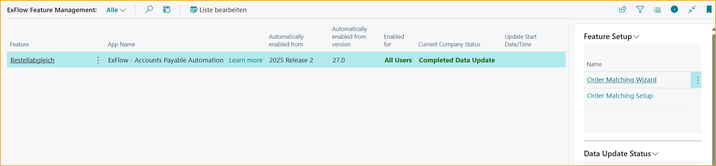The height and width of the screenshot is (166, 716).
Task: Click the list view layout icon
Action: (657, 10)
